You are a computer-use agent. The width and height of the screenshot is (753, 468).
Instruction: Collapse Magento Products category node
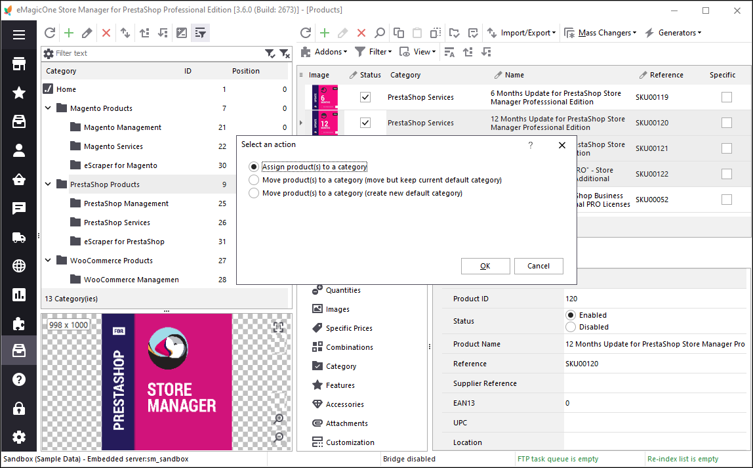click(48, 108)
